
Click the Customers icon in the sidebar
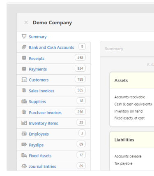coord(24,80)
